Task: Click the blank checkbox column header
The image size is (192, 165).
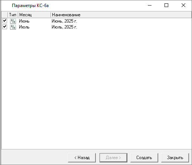Action: (x=4, y=15)
